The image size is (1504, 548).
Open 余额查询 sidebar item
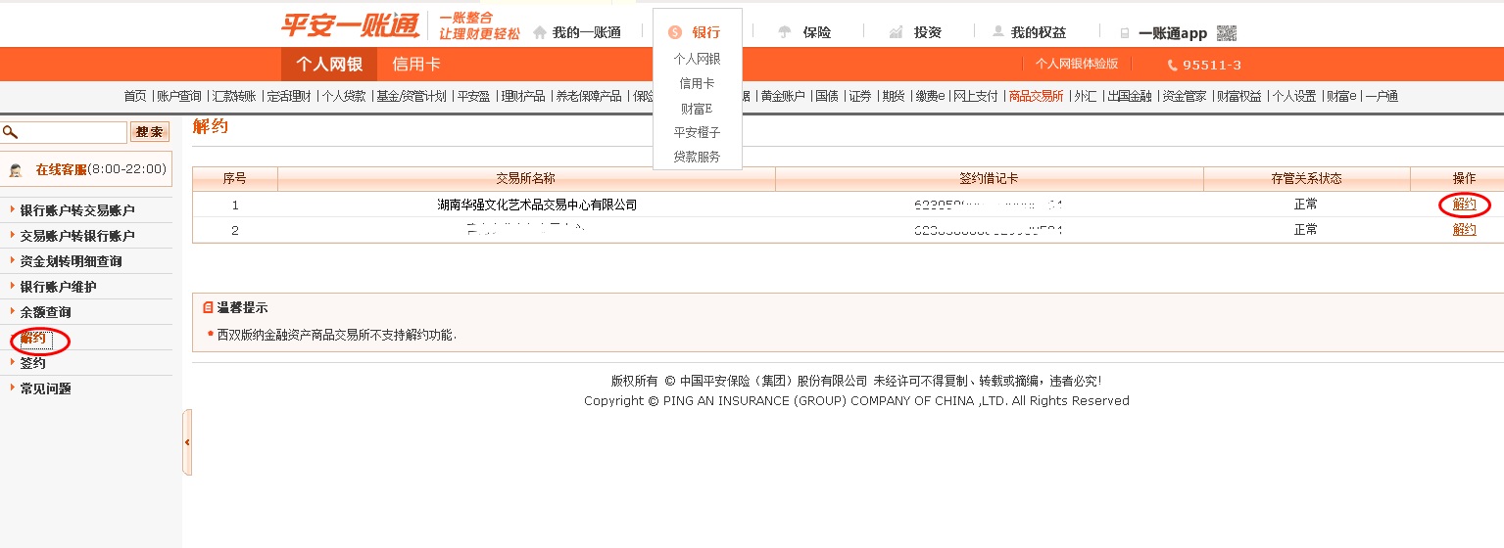click(x=45, y=312)
